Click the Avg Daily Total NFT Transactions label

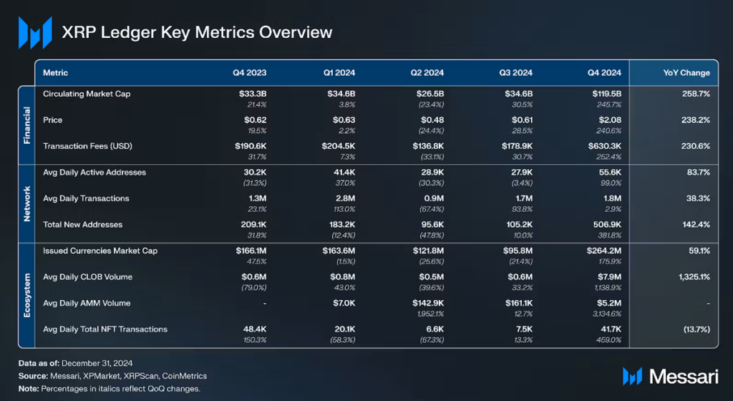click(105, 329)
